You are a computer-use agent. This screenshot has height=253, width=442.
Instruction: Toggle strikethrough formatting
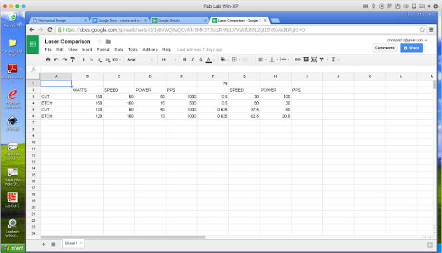click(200, 59)
